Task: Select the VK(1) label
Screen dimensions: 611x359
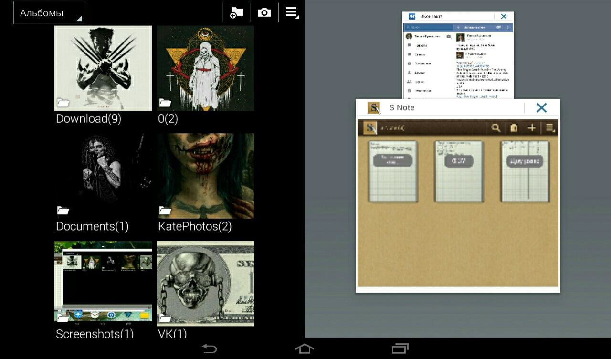Action: [x=172, y=333]
